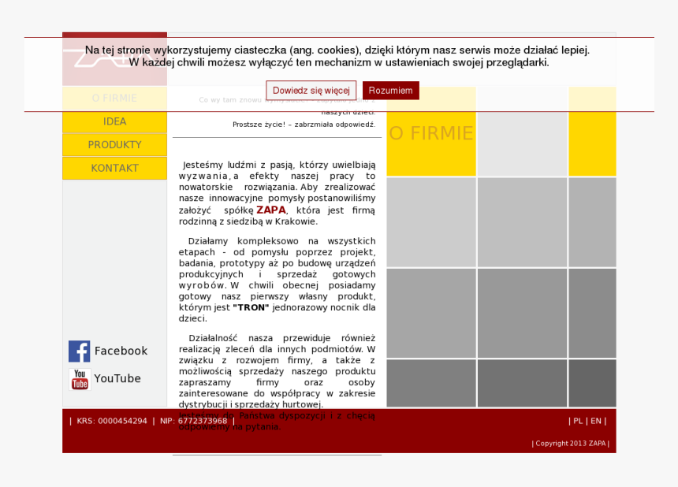The image size is (678, 487).
Task: Click the bold "TRON" product name
Action: coord(251,307)
